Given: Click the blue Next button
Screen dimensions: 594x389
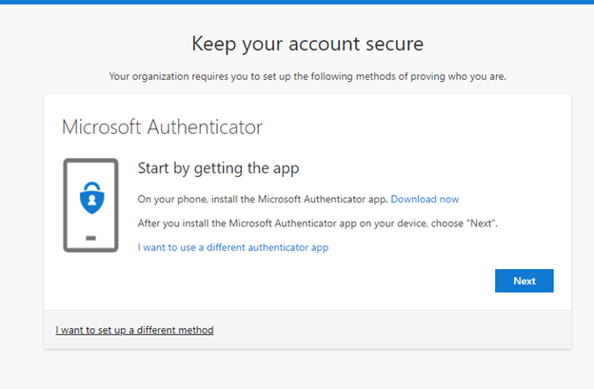Looking at the screenshot, I should click(x=524, y=281).
